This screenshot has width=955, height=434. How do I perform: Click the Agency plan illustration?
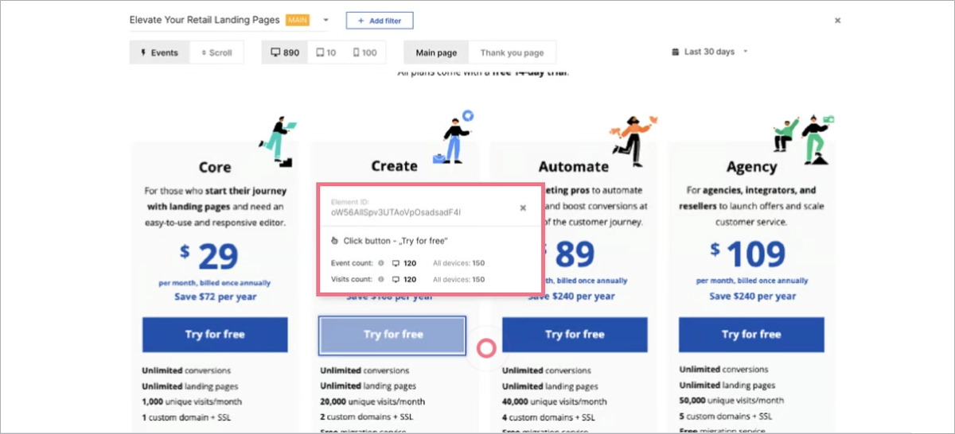pyautogui.click(x=802, y=138)
